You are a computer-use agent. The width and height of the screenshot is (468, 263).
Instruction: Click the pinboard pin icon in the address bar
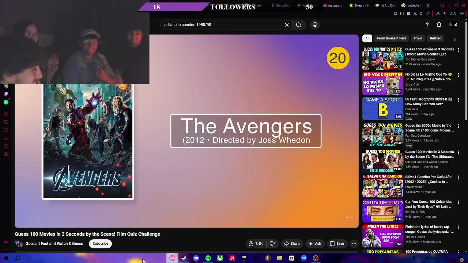395,14
